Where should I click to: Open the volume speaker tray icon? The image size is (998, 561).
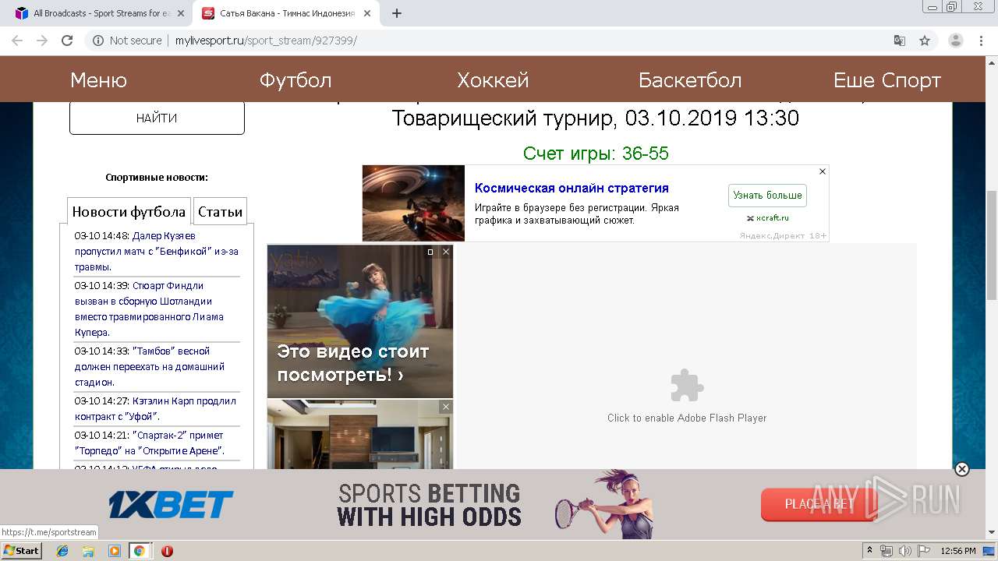[904, 551]
